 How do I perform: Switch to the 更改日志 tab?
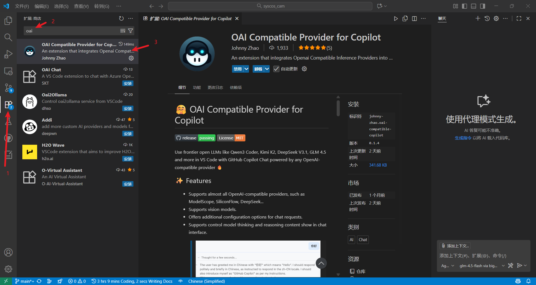coord(215,87)
